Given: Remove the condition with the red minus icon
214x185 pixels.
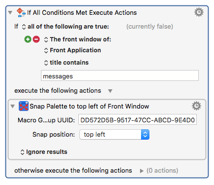Looking at the screenshot, I should (x=36, y=39).
